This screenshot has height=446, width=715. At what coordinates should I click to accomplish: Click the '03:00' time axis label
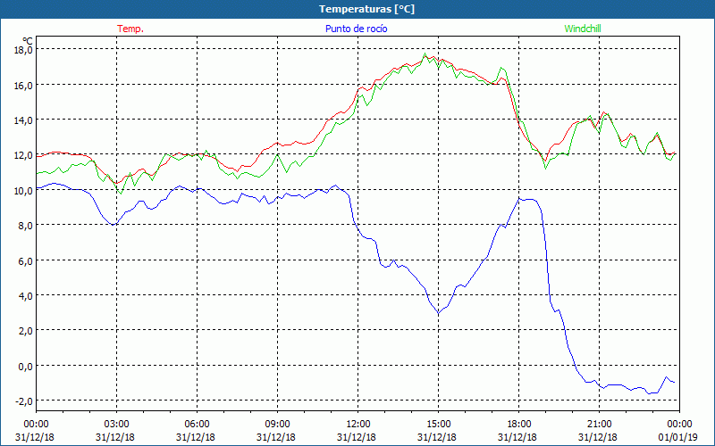click(x=116, y=425)
